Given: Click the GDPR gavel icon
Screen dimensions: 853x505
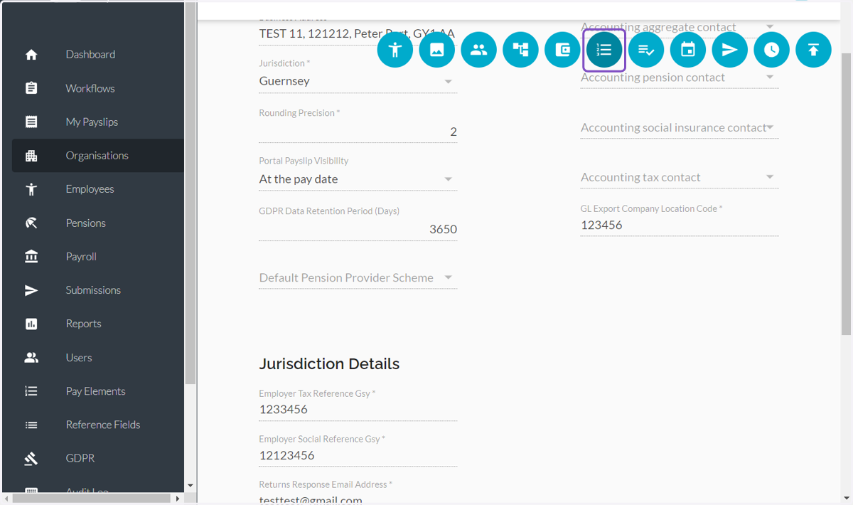Looking at the screenshot, I should point(31,459).
